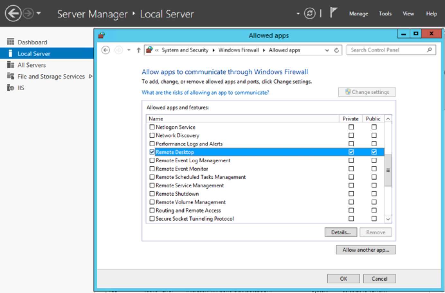Open recent locations dropdown in Control Panel
445x293 pixels.
tap(129, 50)
